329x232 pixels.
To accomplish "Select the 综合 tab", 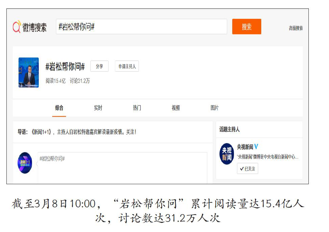I will (59, 108).
